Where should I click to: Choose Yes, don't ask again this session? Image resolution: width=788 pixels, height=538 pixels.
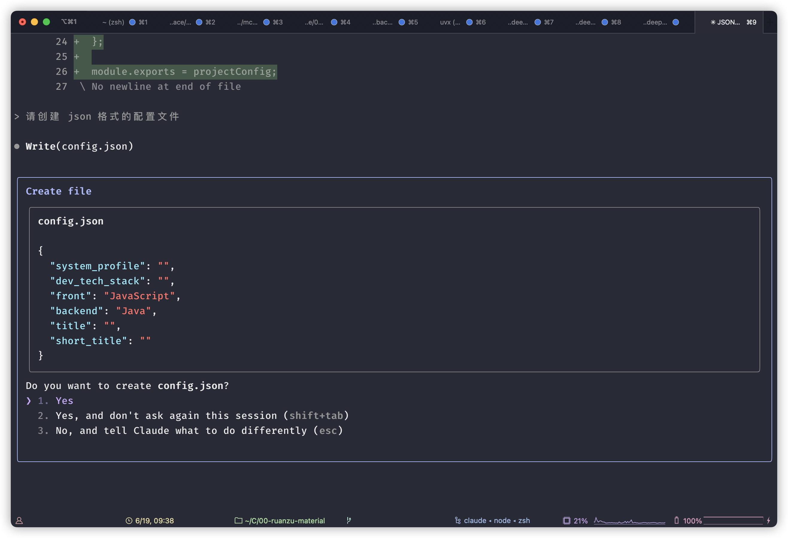[x=202, y=416]
